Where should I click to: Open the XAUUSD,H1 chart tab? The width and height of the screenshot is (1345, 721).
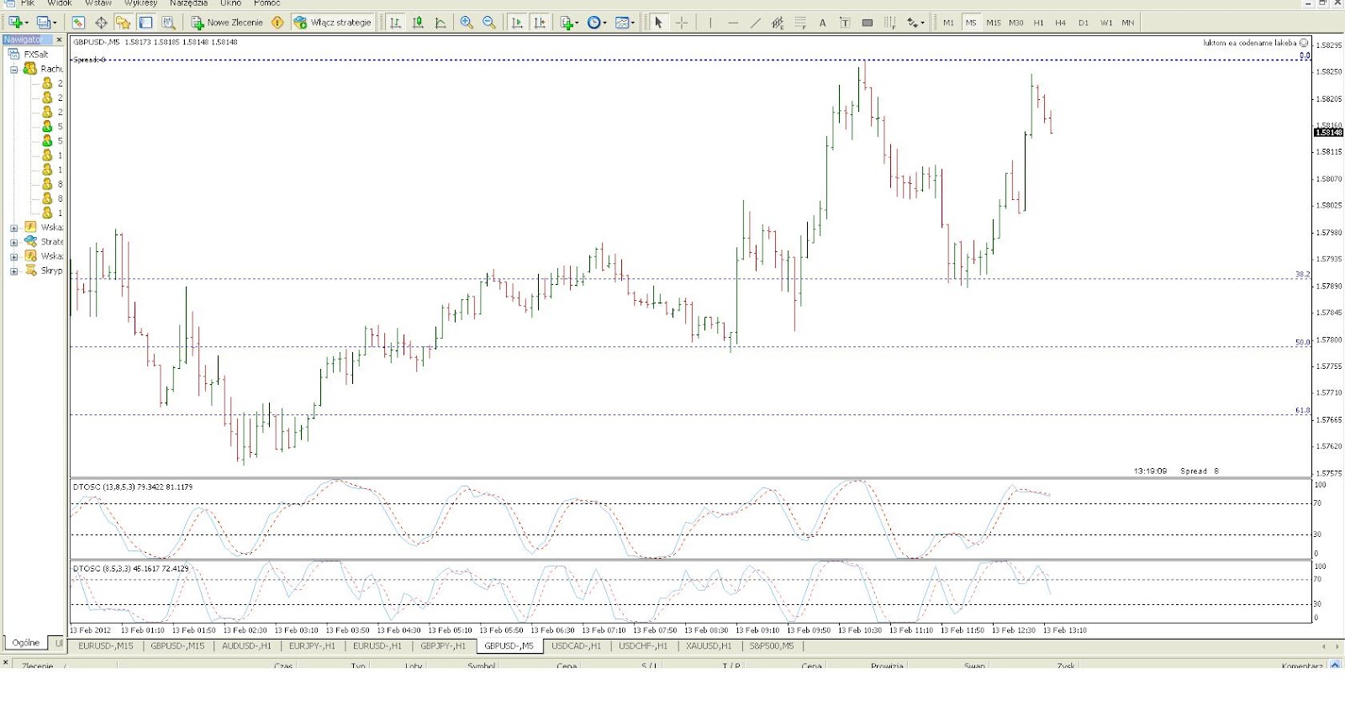709,646
